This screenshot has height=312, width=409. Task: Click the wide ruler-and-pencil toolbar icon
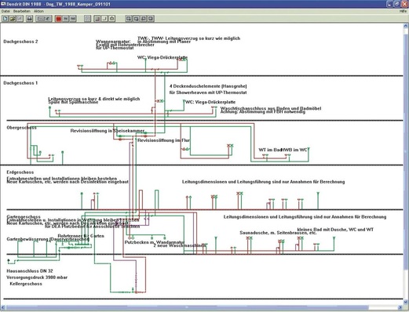44,19
